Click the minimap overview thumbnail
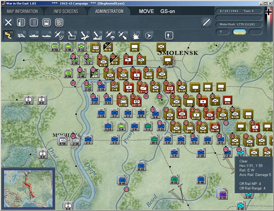This screenshot has width=274, height=211. coord(28,189)
